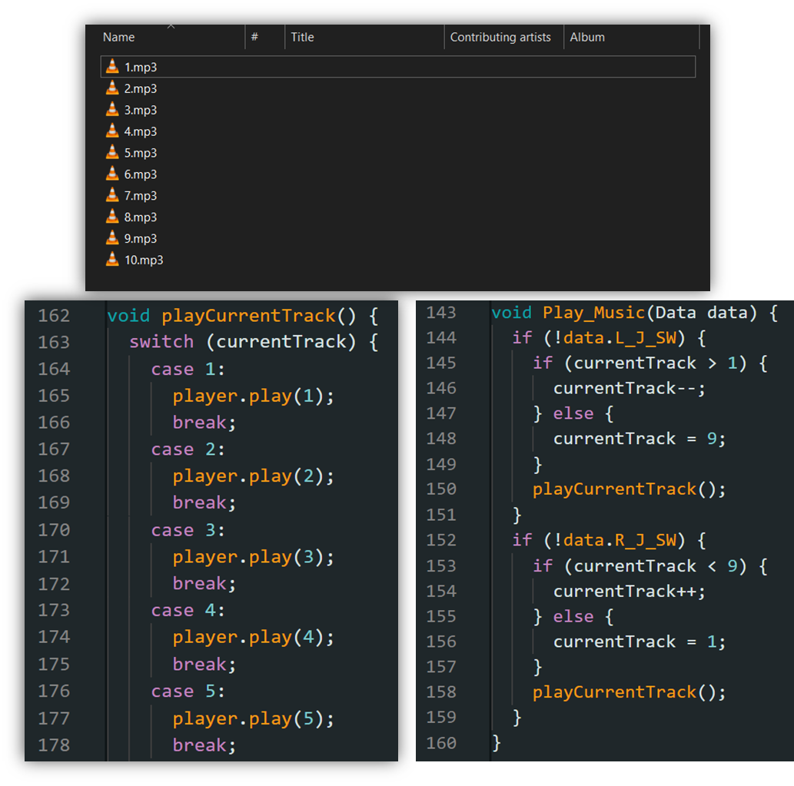Click the Play_Music function name
Viewport: 794px width, 786px height.
[x=594, y=313]
